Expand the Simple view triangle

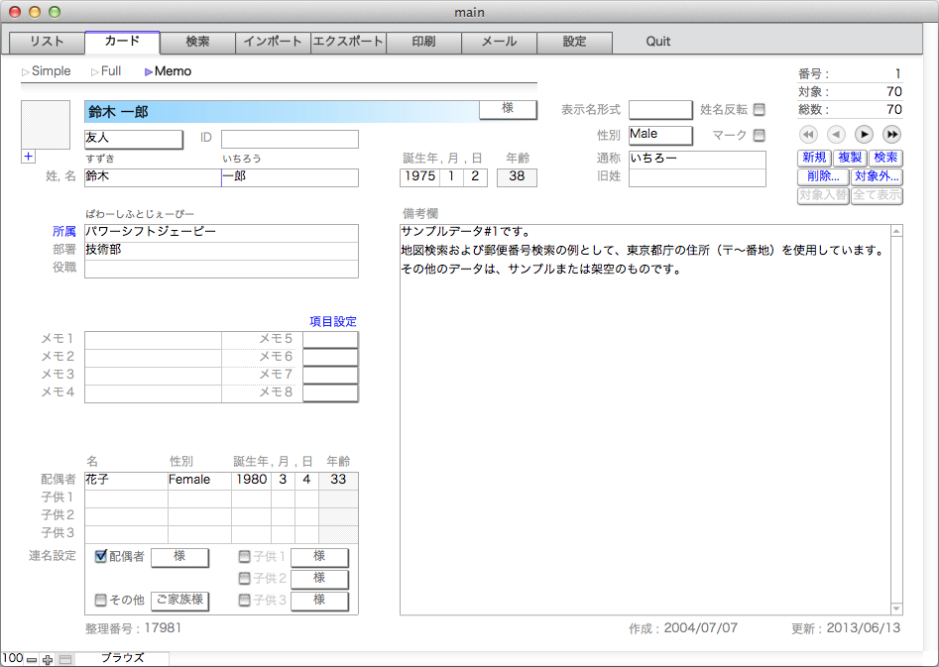coord(26,71)
